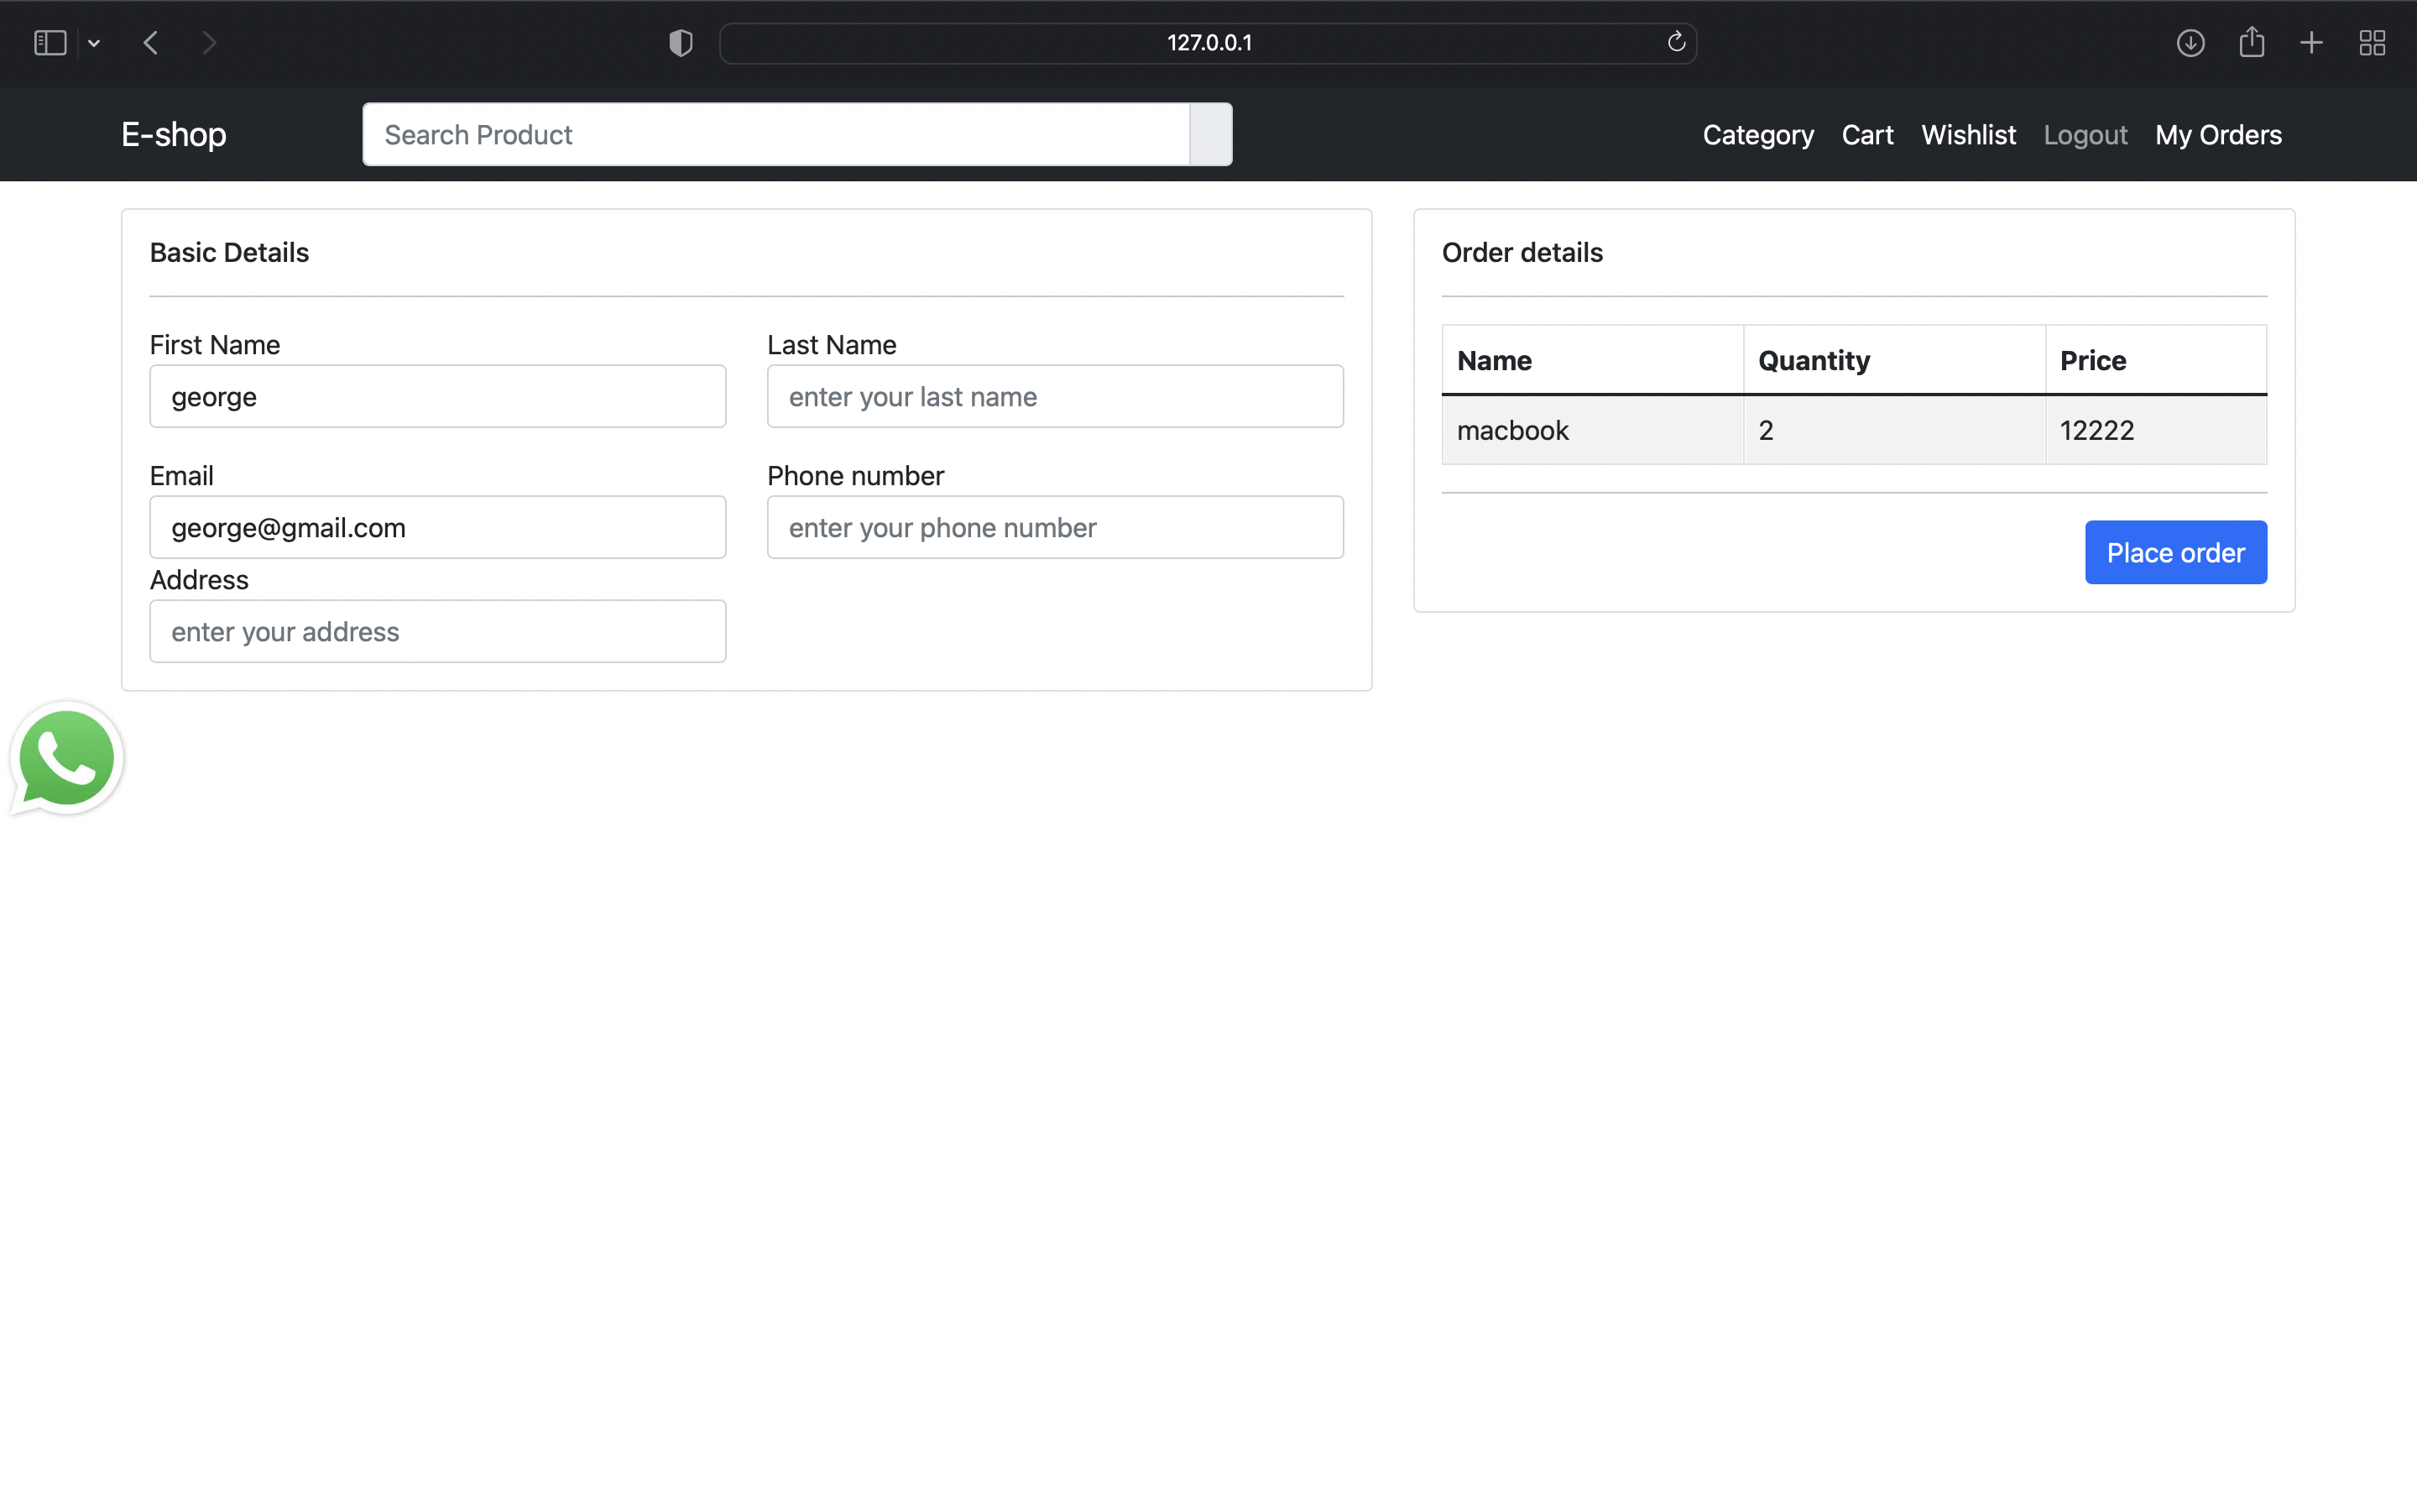Viewport: 2417px width, 1511px height.
Task: Click the Phone number input field
Action: click(x=1055, y=528)
